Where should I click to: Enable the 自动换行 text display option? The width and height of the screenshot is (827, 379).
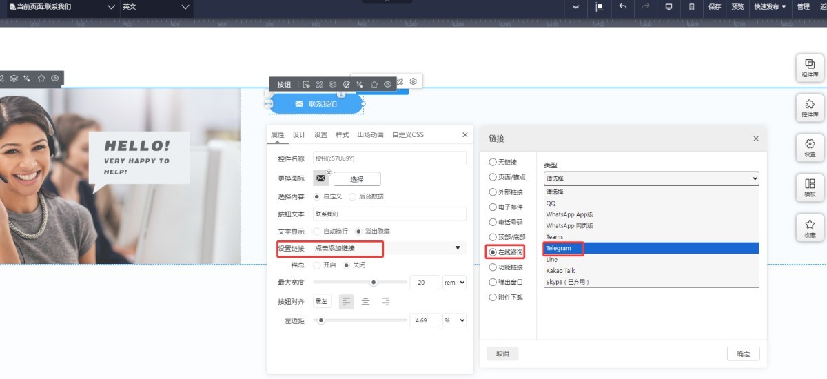pos(317,231)
